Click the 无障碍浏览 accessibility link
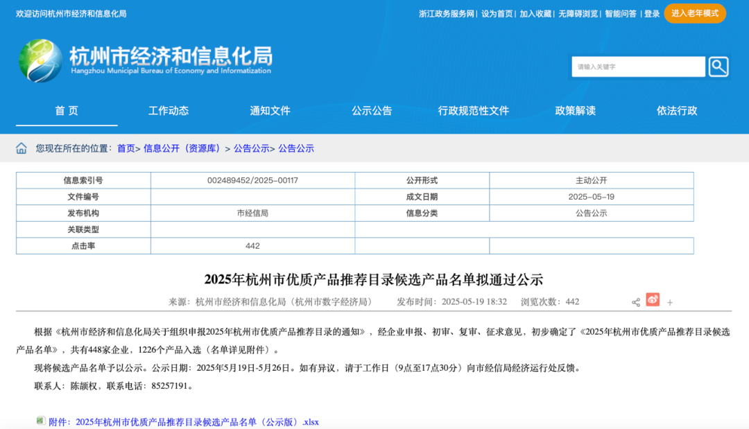Image resolution: width=749 pixels, height=429 pixels. click(578, 14)
